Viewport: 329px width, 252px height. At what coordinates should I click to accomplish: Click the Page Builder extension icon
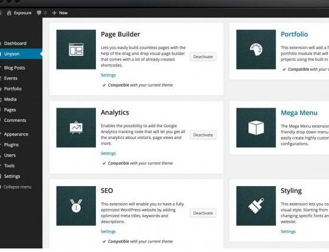click(x=76, y=49)
